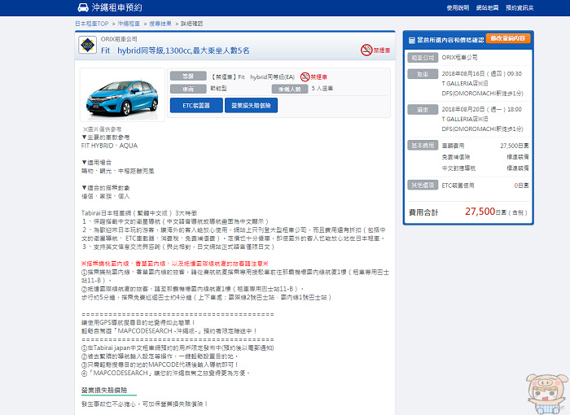This screenshot has width=570, height=415.
Task: Click the ▼適用場合 heading
Action: pyautogui.click(x=96, y=163)
